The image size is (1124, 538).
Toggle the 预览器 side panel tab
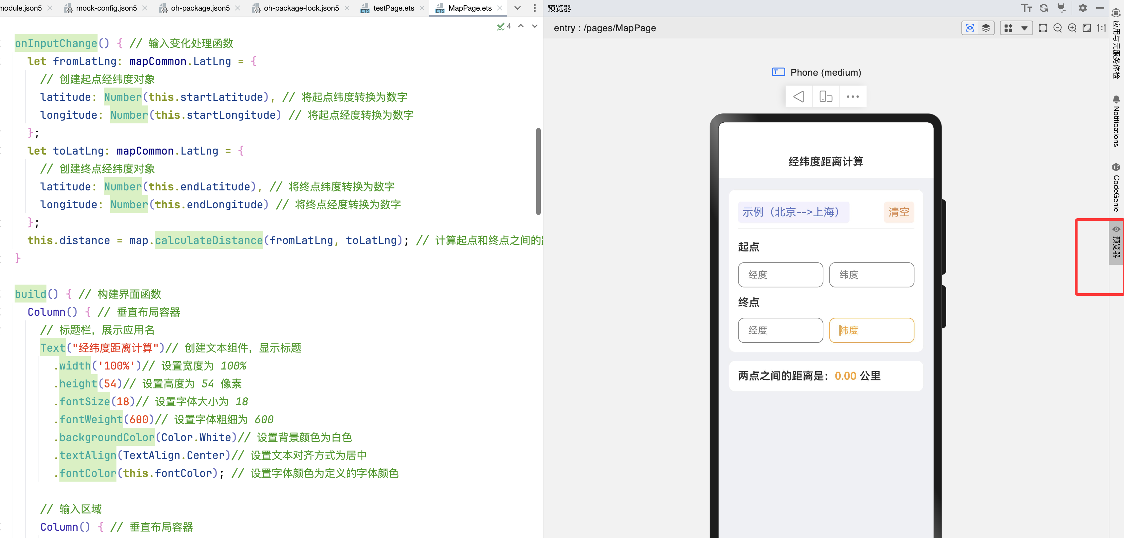click(1116, 242)
